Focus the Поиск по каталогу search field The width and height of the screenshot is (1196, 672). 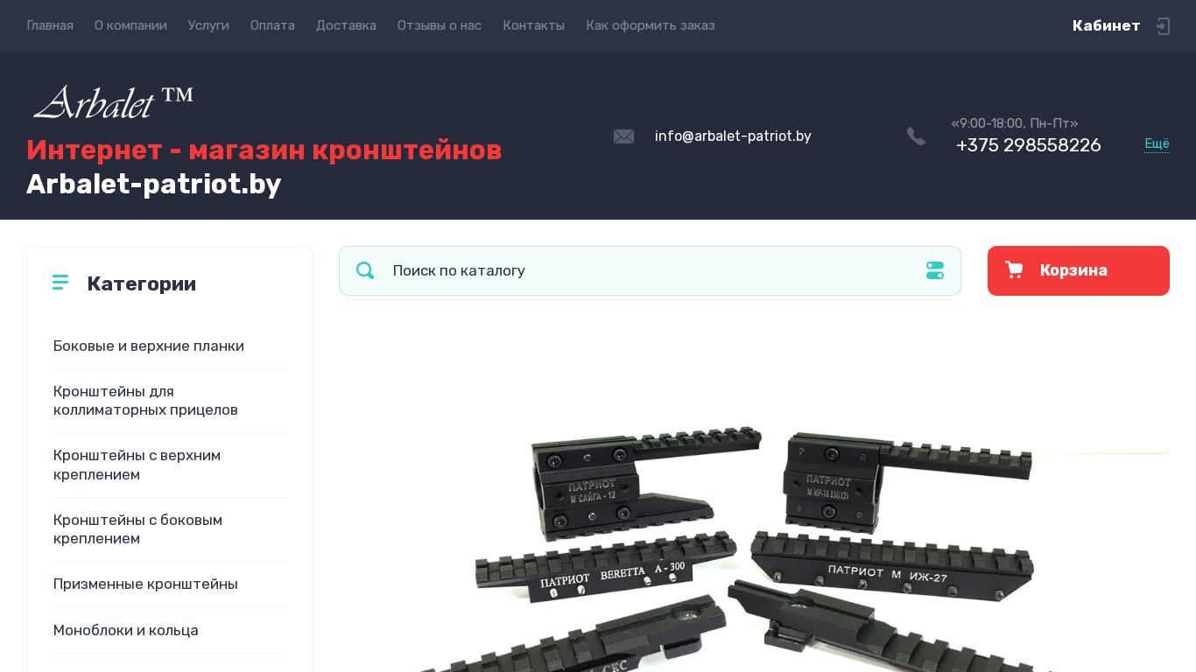(650, 270)
